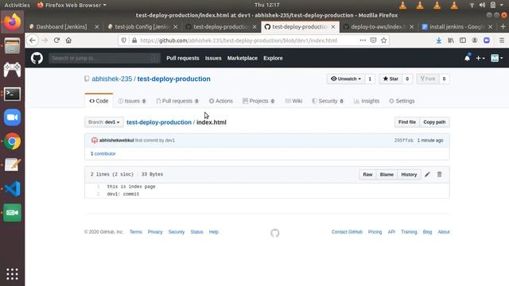Switch to test-job Config Jenkins tab

point(142,26)
